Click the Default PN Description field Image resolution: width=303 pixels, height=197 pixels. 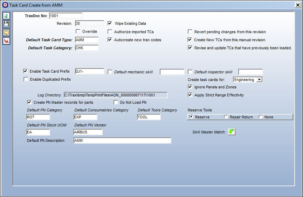(x=122, y=140)
